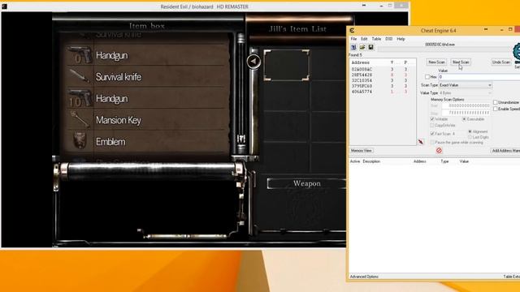This screenshot has height=292, width=520.
Task: Select address 02A008AC in results
Action: (x=362, y=70)
